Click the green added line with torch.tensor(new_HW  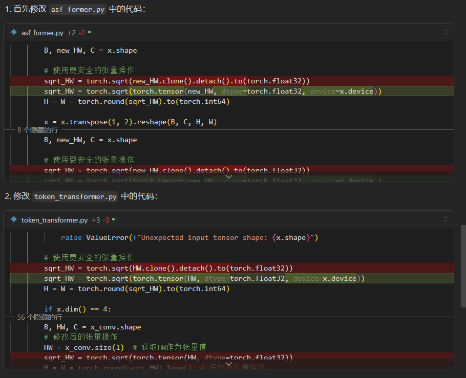pyautogui.click(x=232, y=91)
